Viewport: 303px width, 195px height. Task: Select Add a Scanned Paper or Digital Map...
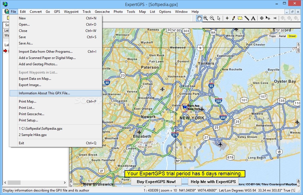[56, 58]
